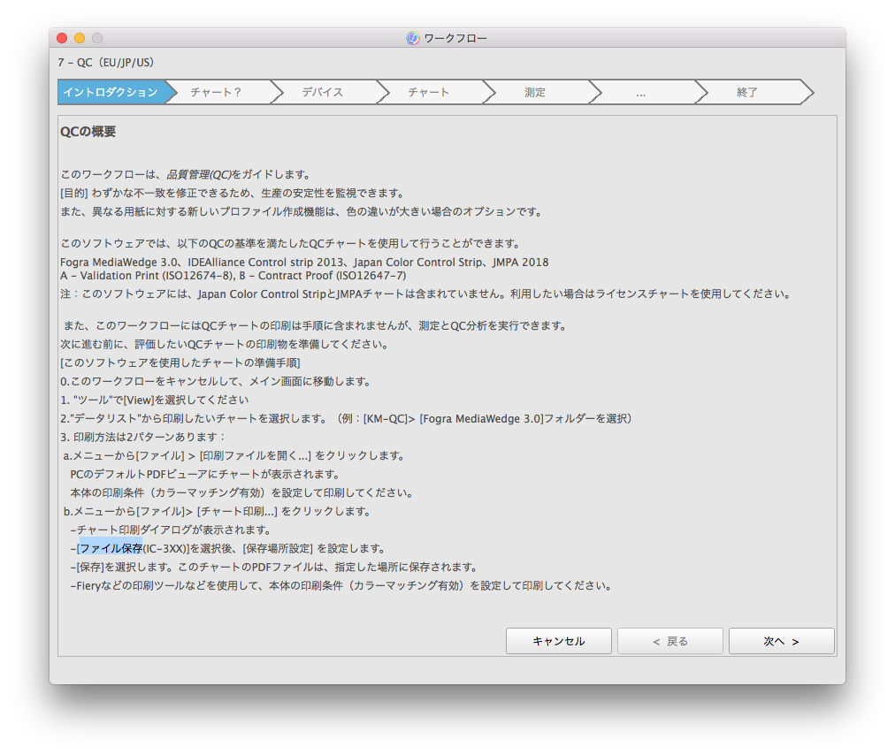Viewport: 895px width, 755px height.
Task: Click the キャンセル button
Action: [x=558, y=641]
